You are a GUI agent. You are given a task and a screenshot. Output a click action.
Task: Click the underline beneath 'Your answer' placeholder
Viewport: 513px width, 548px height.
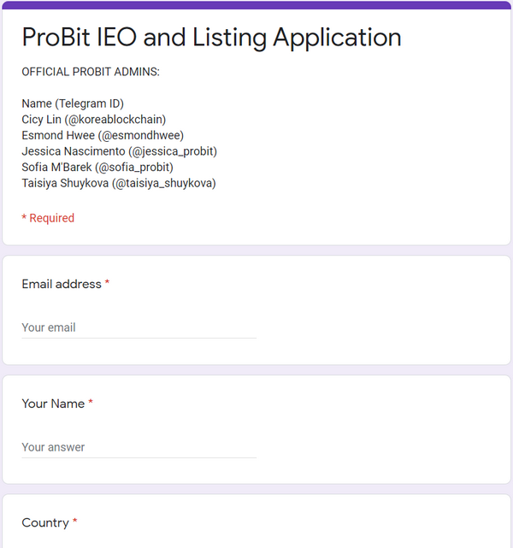click(139, 457)
